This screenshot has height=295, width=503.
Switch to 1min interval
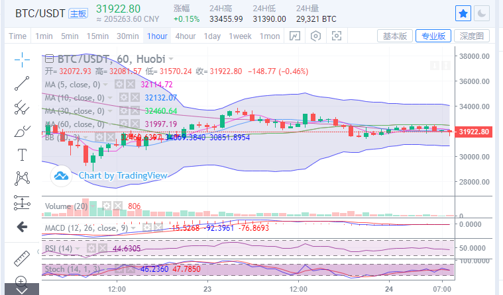tap(44, 36)
